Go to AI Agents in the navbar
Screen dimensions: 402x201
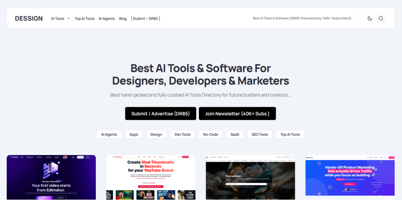tap(107, 19)
